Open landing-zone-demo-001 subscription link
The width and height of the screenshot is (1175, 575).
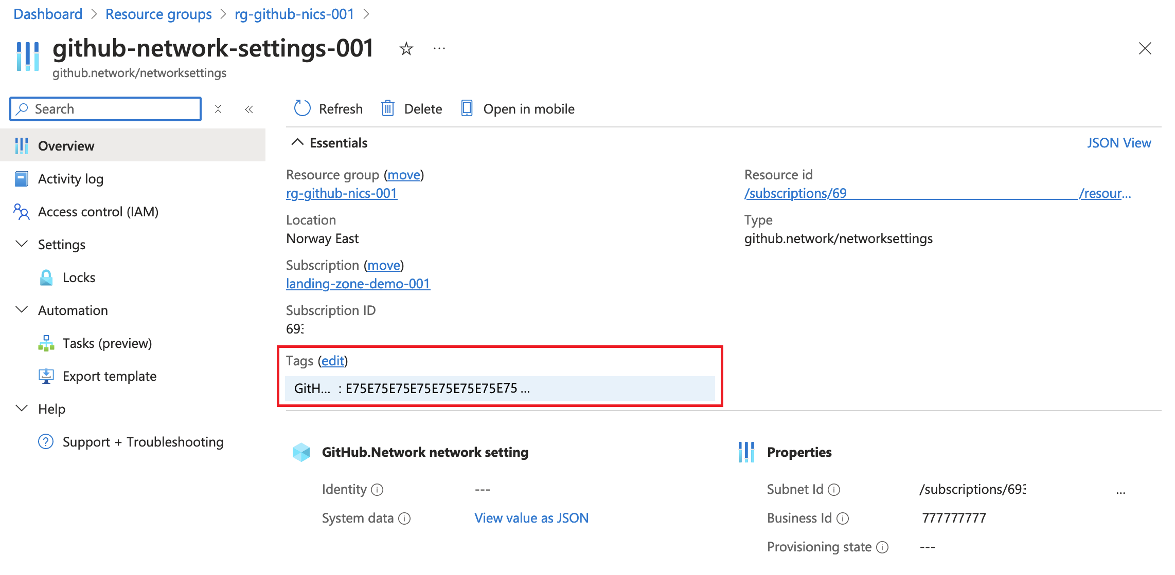tap(358, 284)
